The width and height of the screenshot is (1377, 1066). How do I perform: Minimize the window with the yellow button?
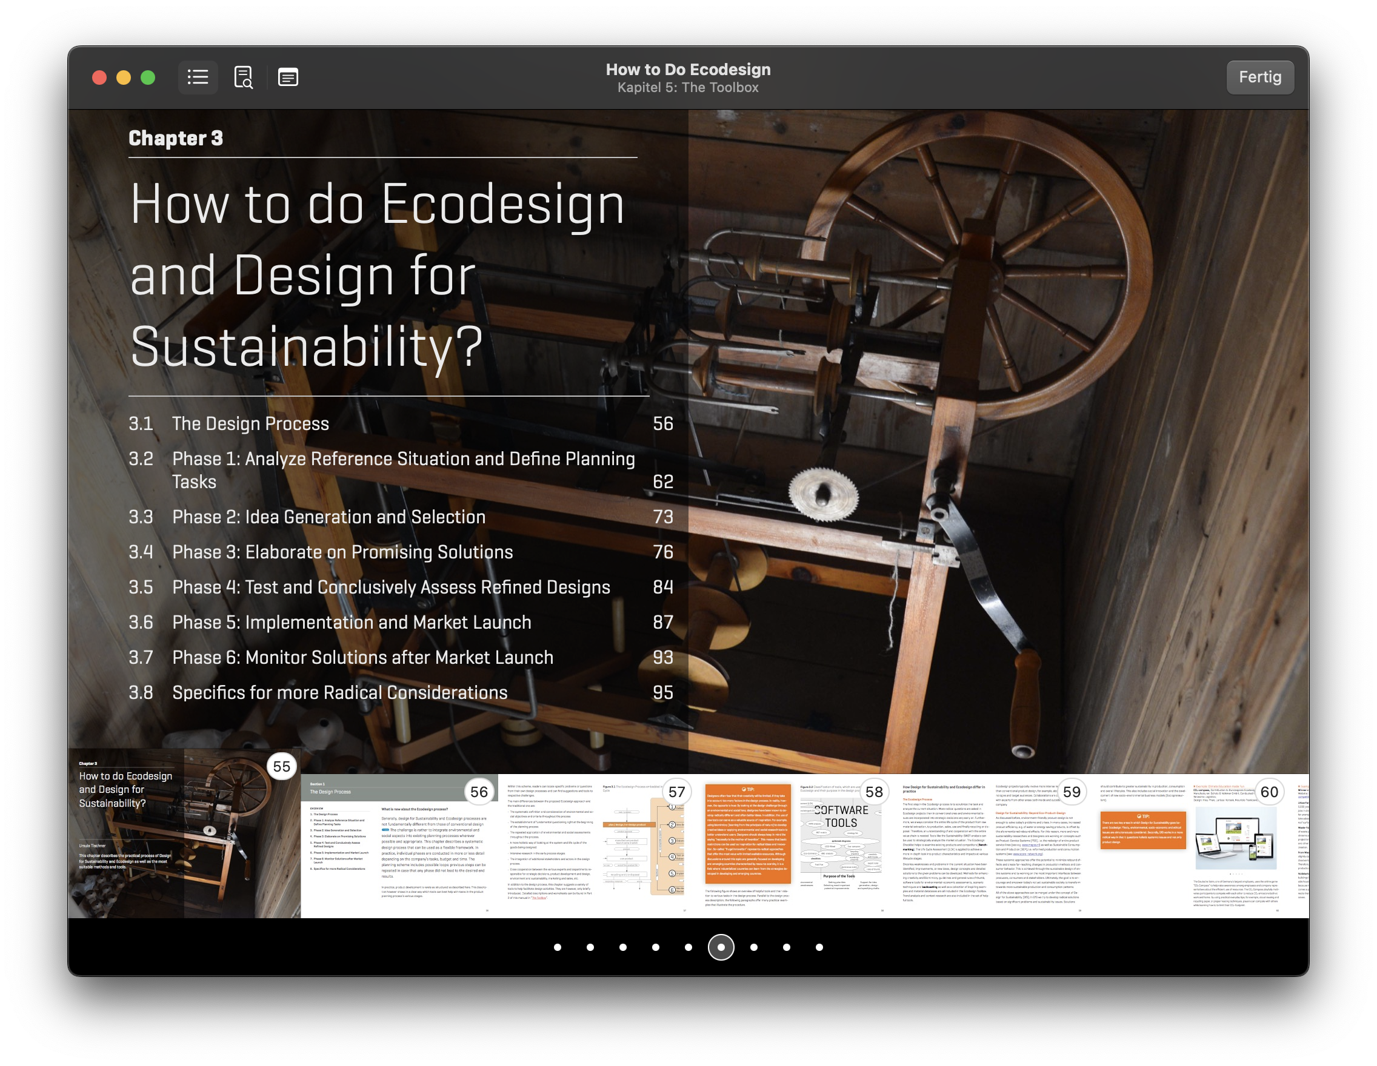tap(124, 78)
